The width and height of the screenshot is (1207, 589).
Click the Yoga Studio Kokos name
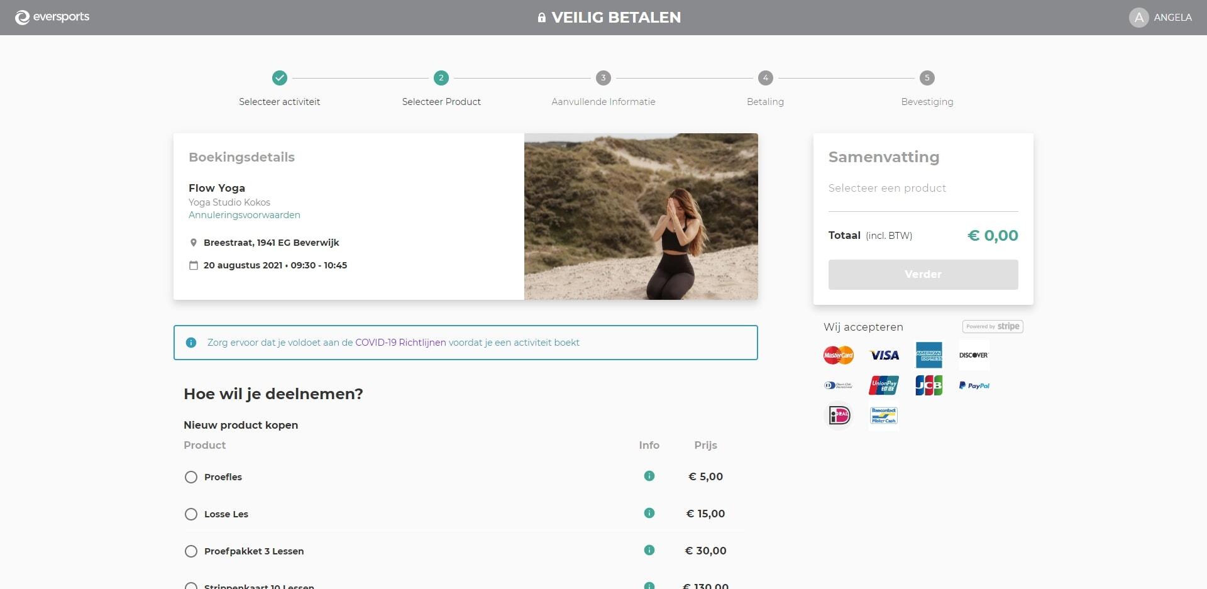pyautogui.click(x=229, y=202)
